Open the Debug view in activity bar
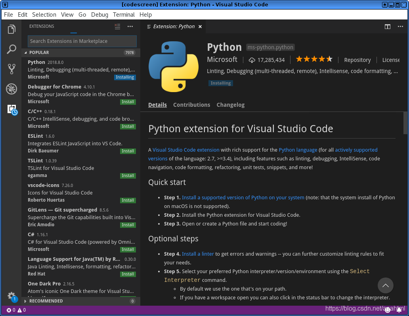This screenshot has height=316, width=409. point(11,89)
